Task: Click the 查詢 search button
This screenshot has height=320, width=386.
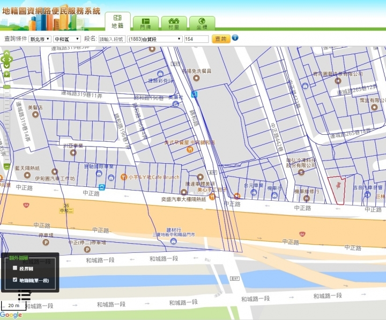Action: (x=220, y=39)
